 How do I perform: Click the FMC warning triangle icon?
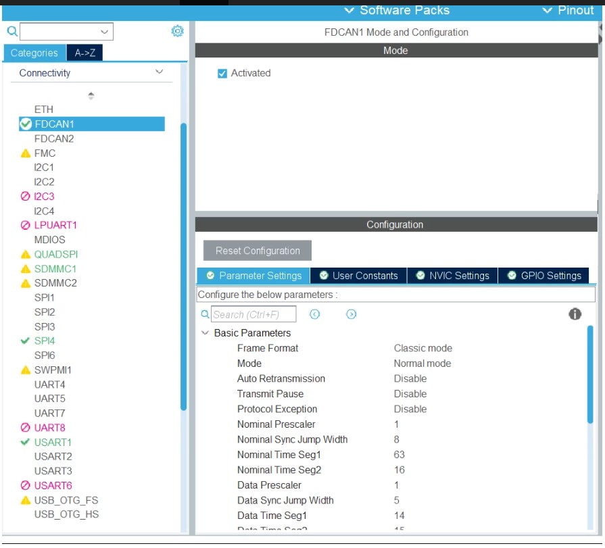point(26,153)
